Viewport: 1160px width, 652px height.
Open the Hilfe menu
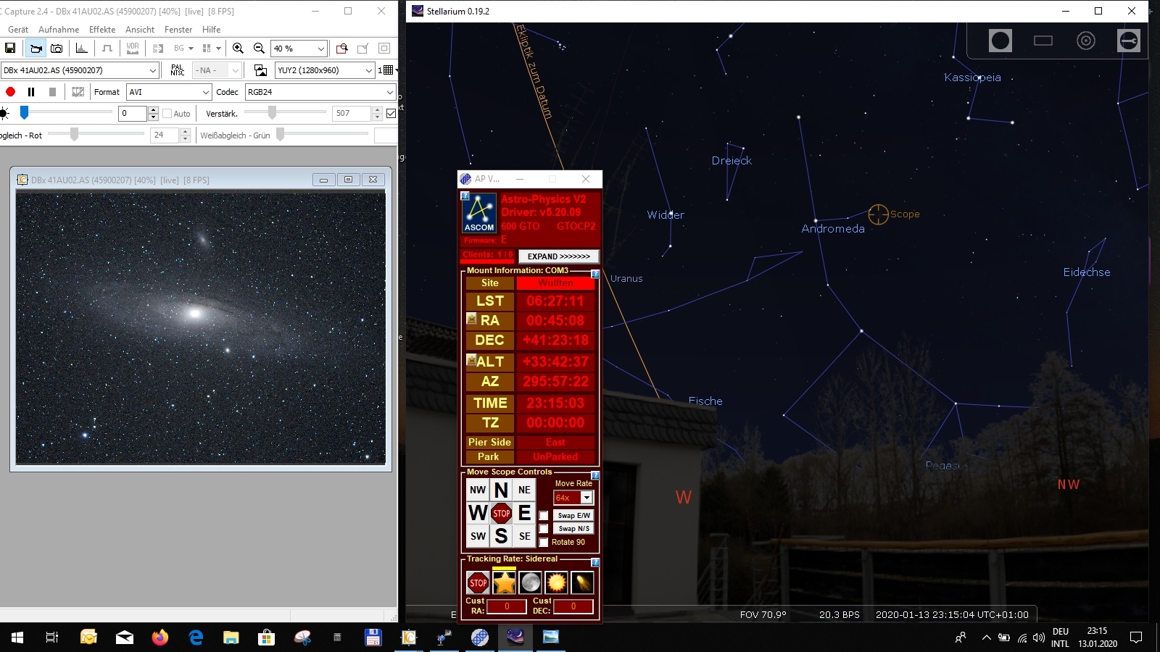tap(212, 30)
